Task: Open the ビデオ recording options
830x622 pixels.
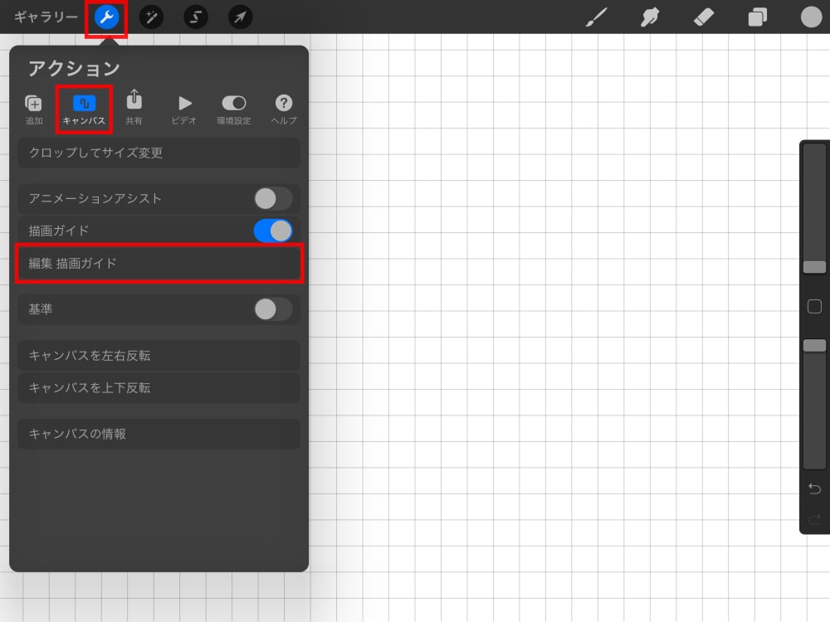Action: point(184,106)
